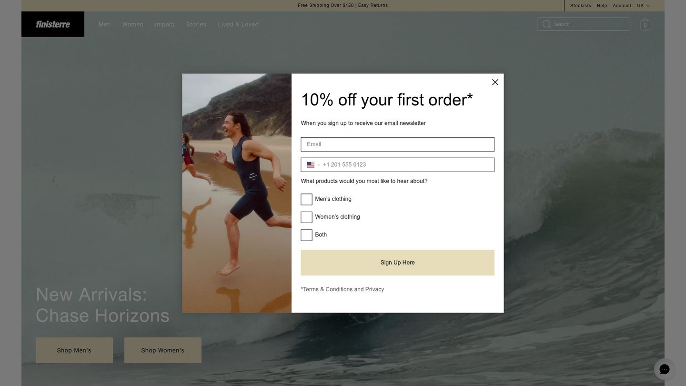Screen dimensions: 686x386
Task: Click the Shop Men's button
Action: point(74,350)
